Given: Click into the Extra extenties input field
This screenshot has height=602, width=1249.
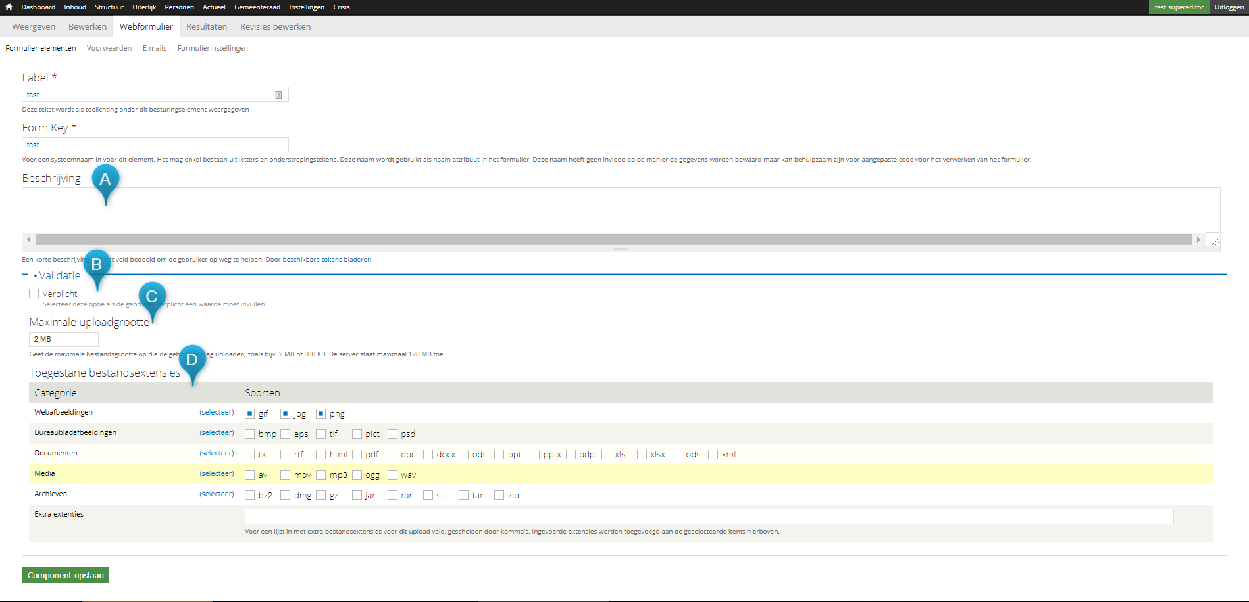Looking at the screenshot, I should tap(709, 517).
